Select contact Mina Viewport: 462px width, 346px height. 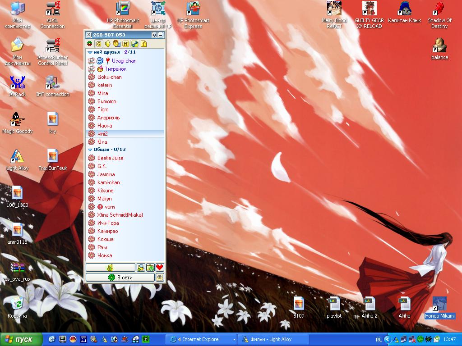point(125,93)
